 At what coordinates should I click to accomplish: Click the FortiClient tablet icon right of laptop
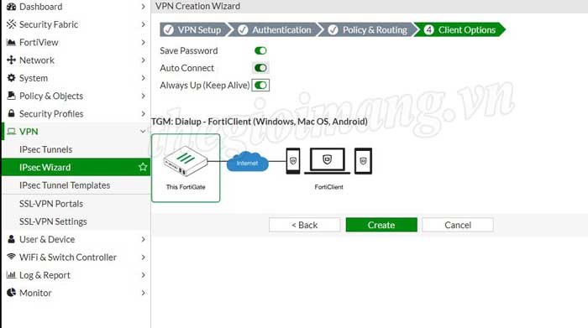pos(363,161)
